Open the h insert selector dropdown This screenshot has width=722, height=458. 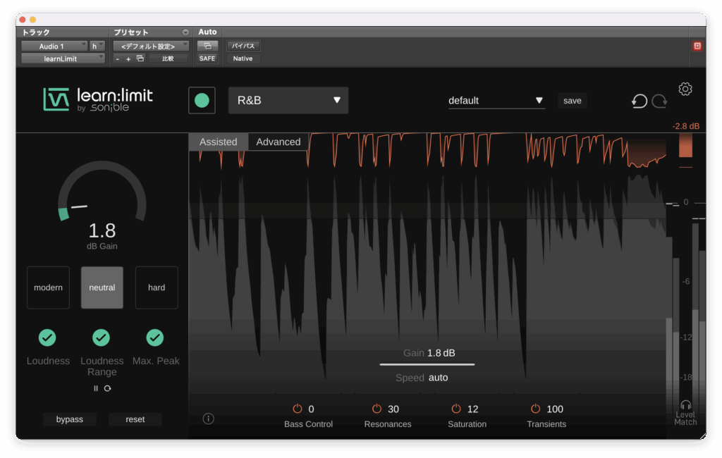[97, 46]
